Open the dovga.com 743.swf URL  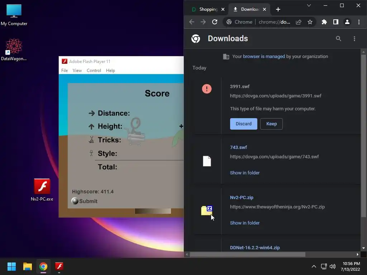[x=274, y=157]
